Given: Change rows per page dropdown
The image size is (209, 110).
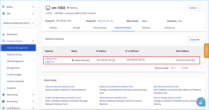Looking at the screenshot, I should click(173, 68).
